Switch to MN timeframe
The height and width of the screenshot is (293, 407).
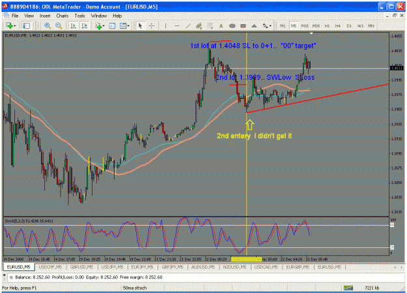click(x=371, y=25)
